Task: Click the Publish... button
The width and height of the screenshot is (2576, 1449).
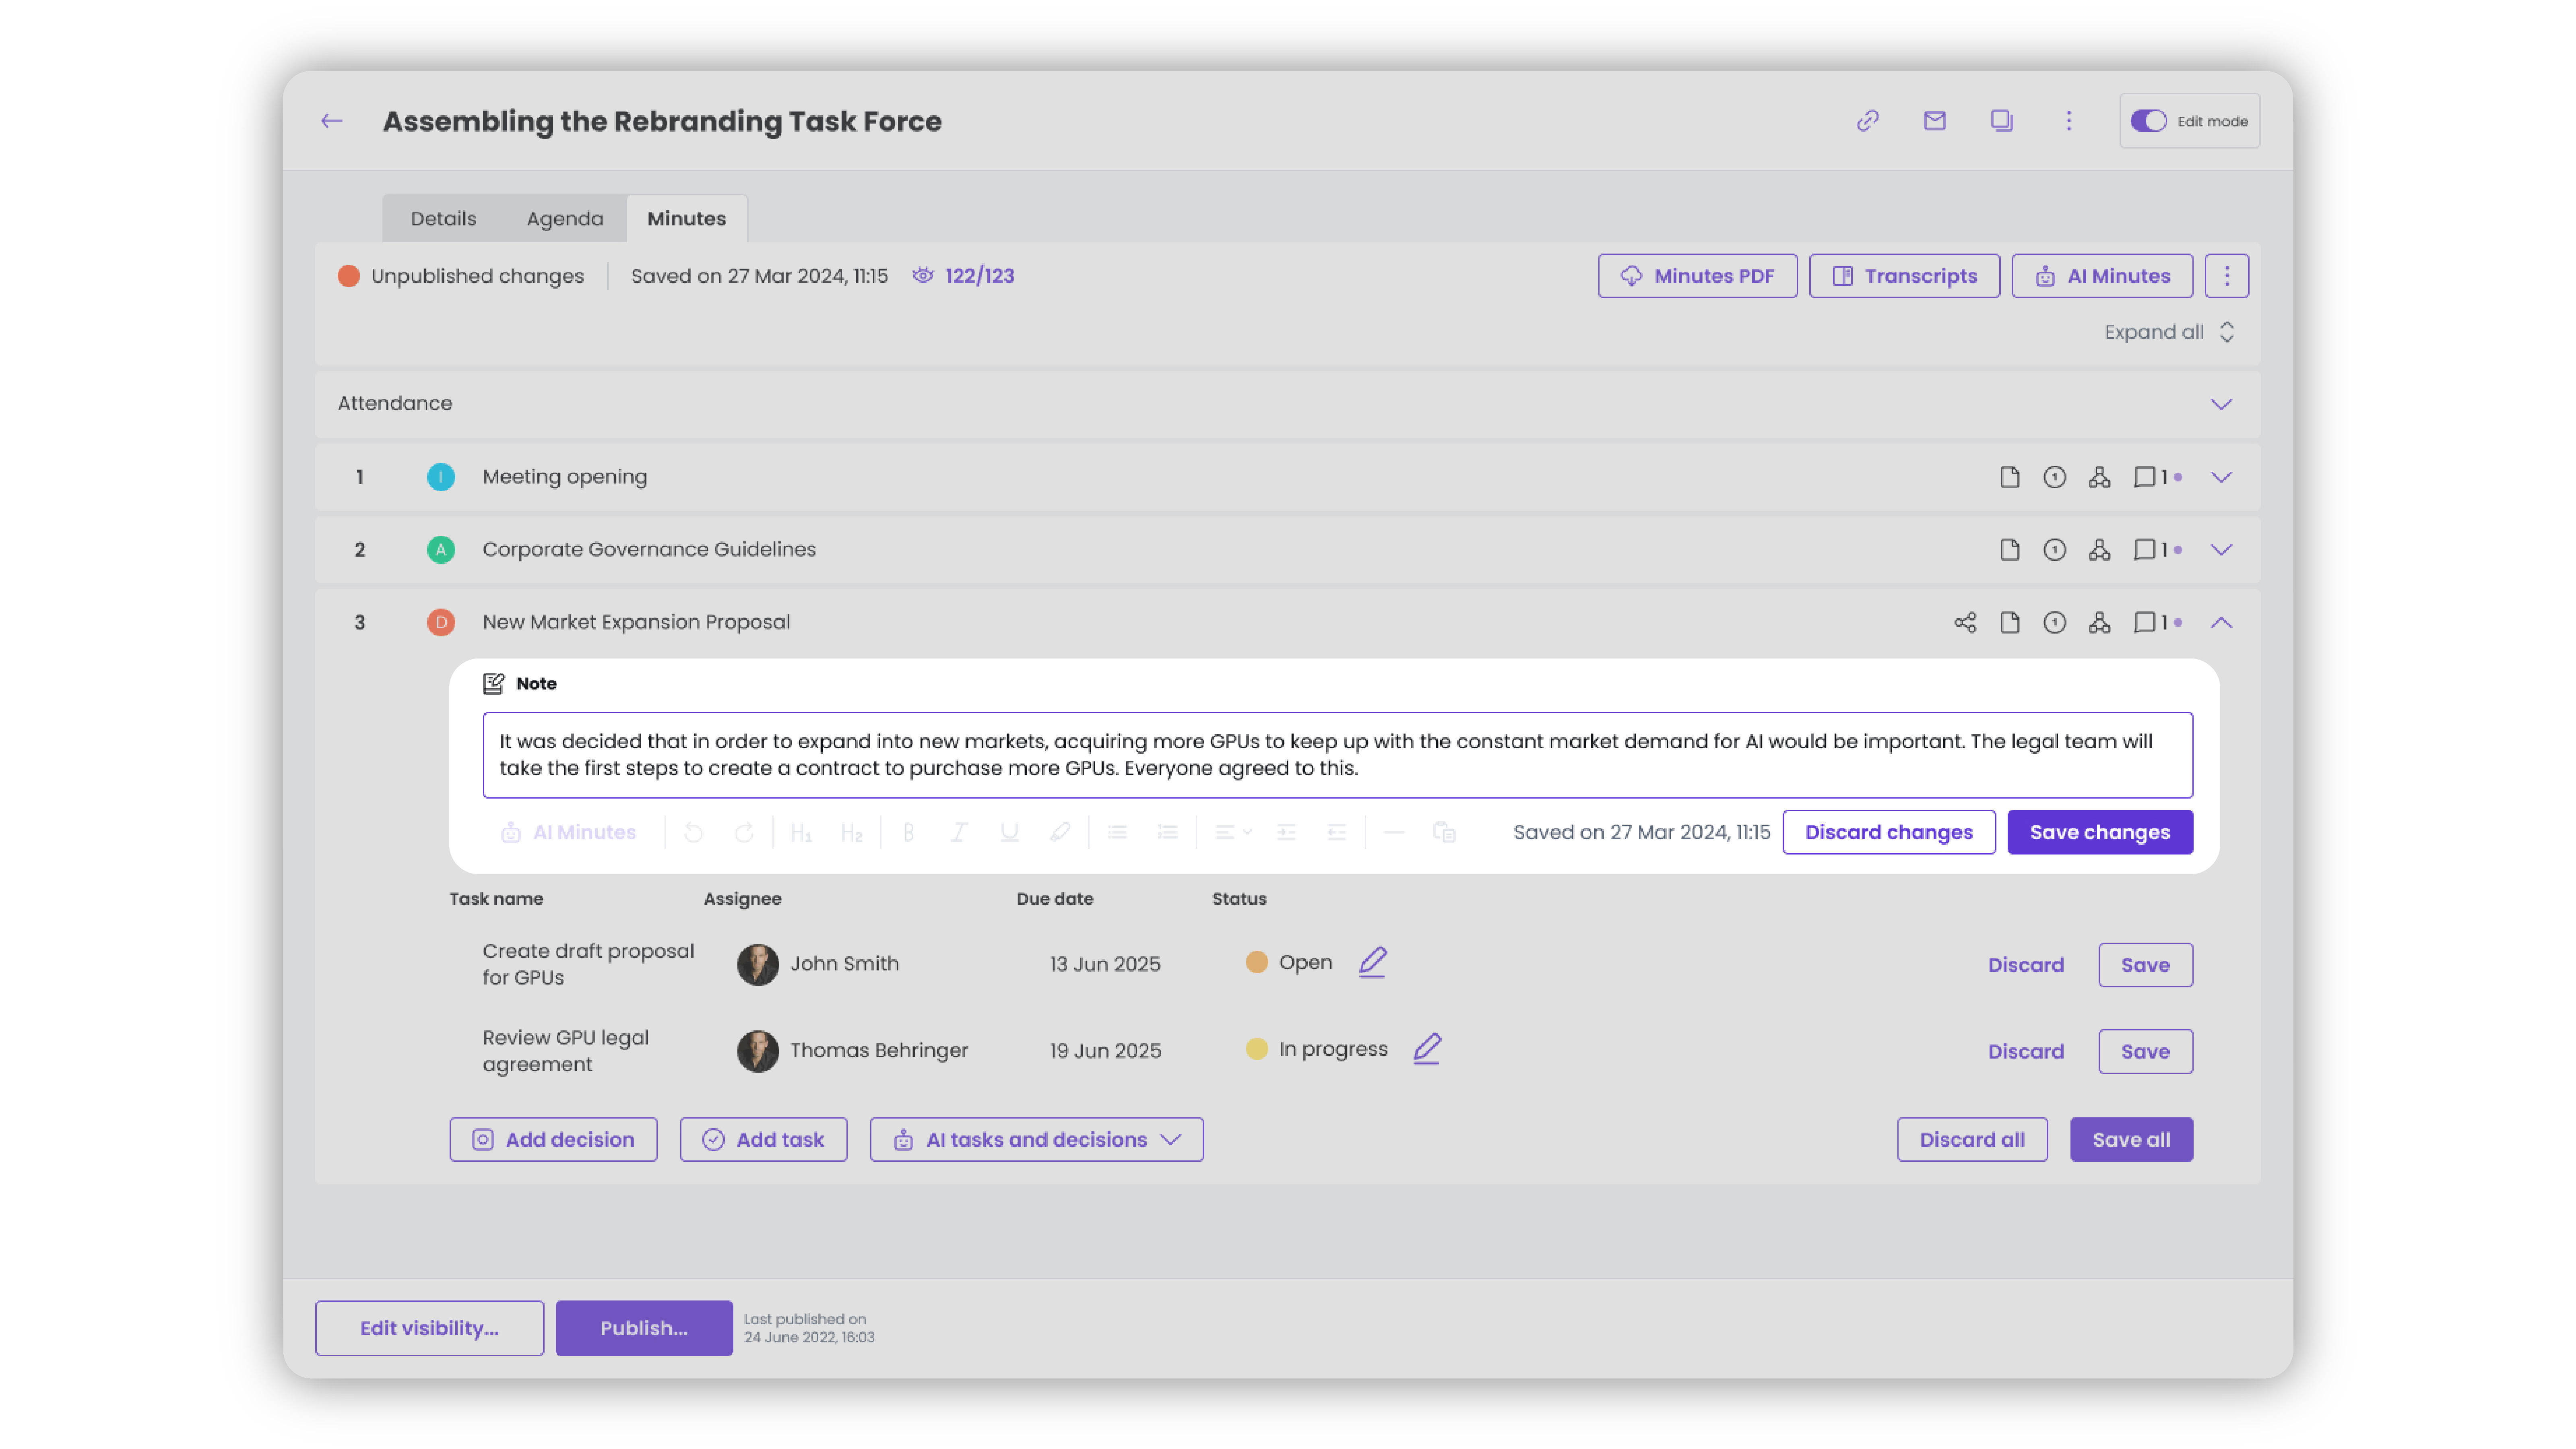Action: click(643, 1328)
